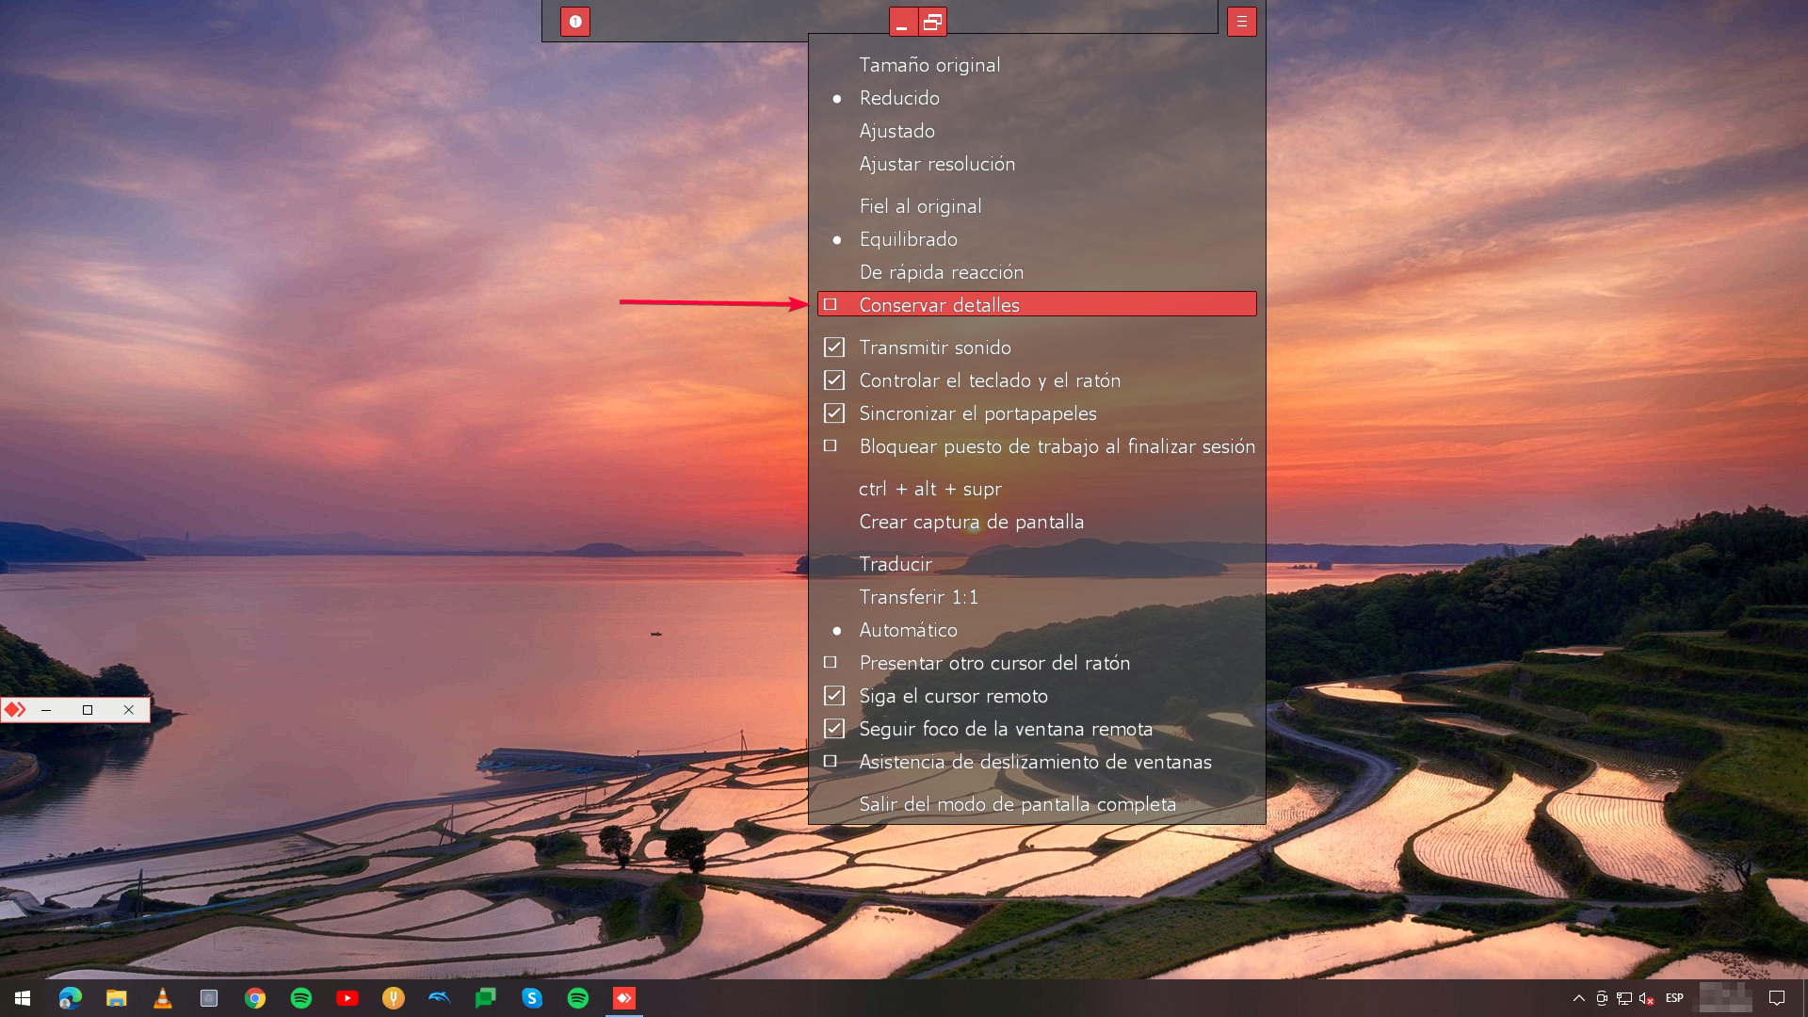
Task: Uncheck Transmitir sonido
Action: click(834, 347)
